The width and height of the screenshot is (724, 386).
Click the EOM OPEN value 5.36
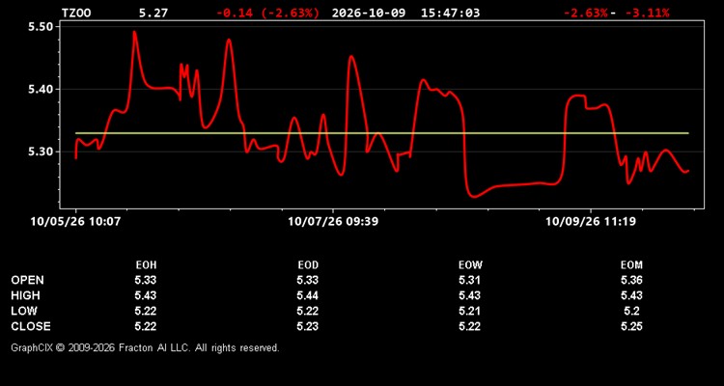coord(631,280)
